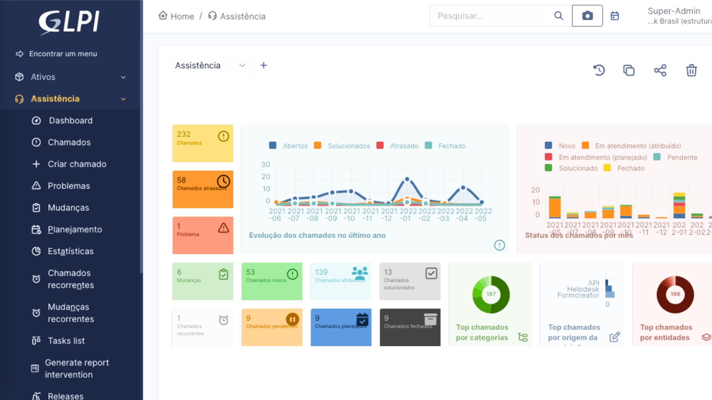Click the search magnifier icon

tap(558, 16)
